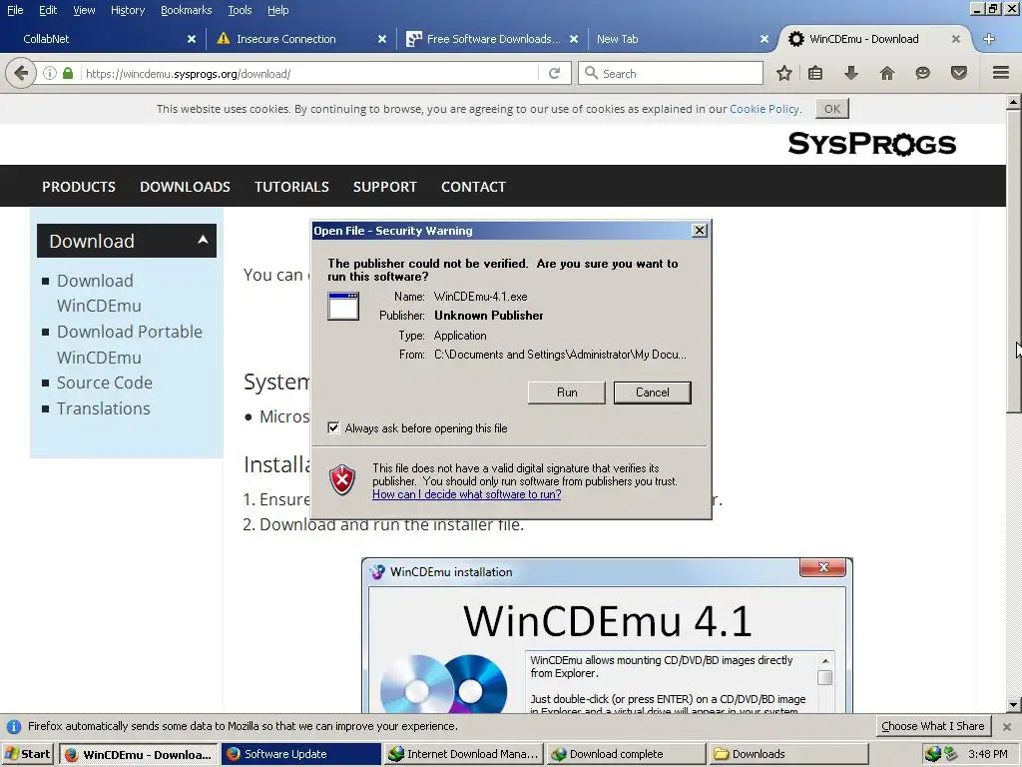The height and width of the screenshot is (767, 1022).
Task: Switch to Software Update taskbar item
Action: [300, 754]
